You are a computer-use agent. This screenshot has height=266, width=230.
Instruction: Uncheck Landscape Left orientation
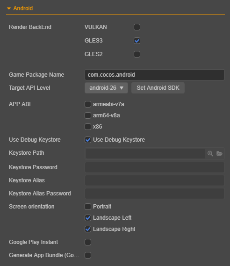click(x=88, y=218)
